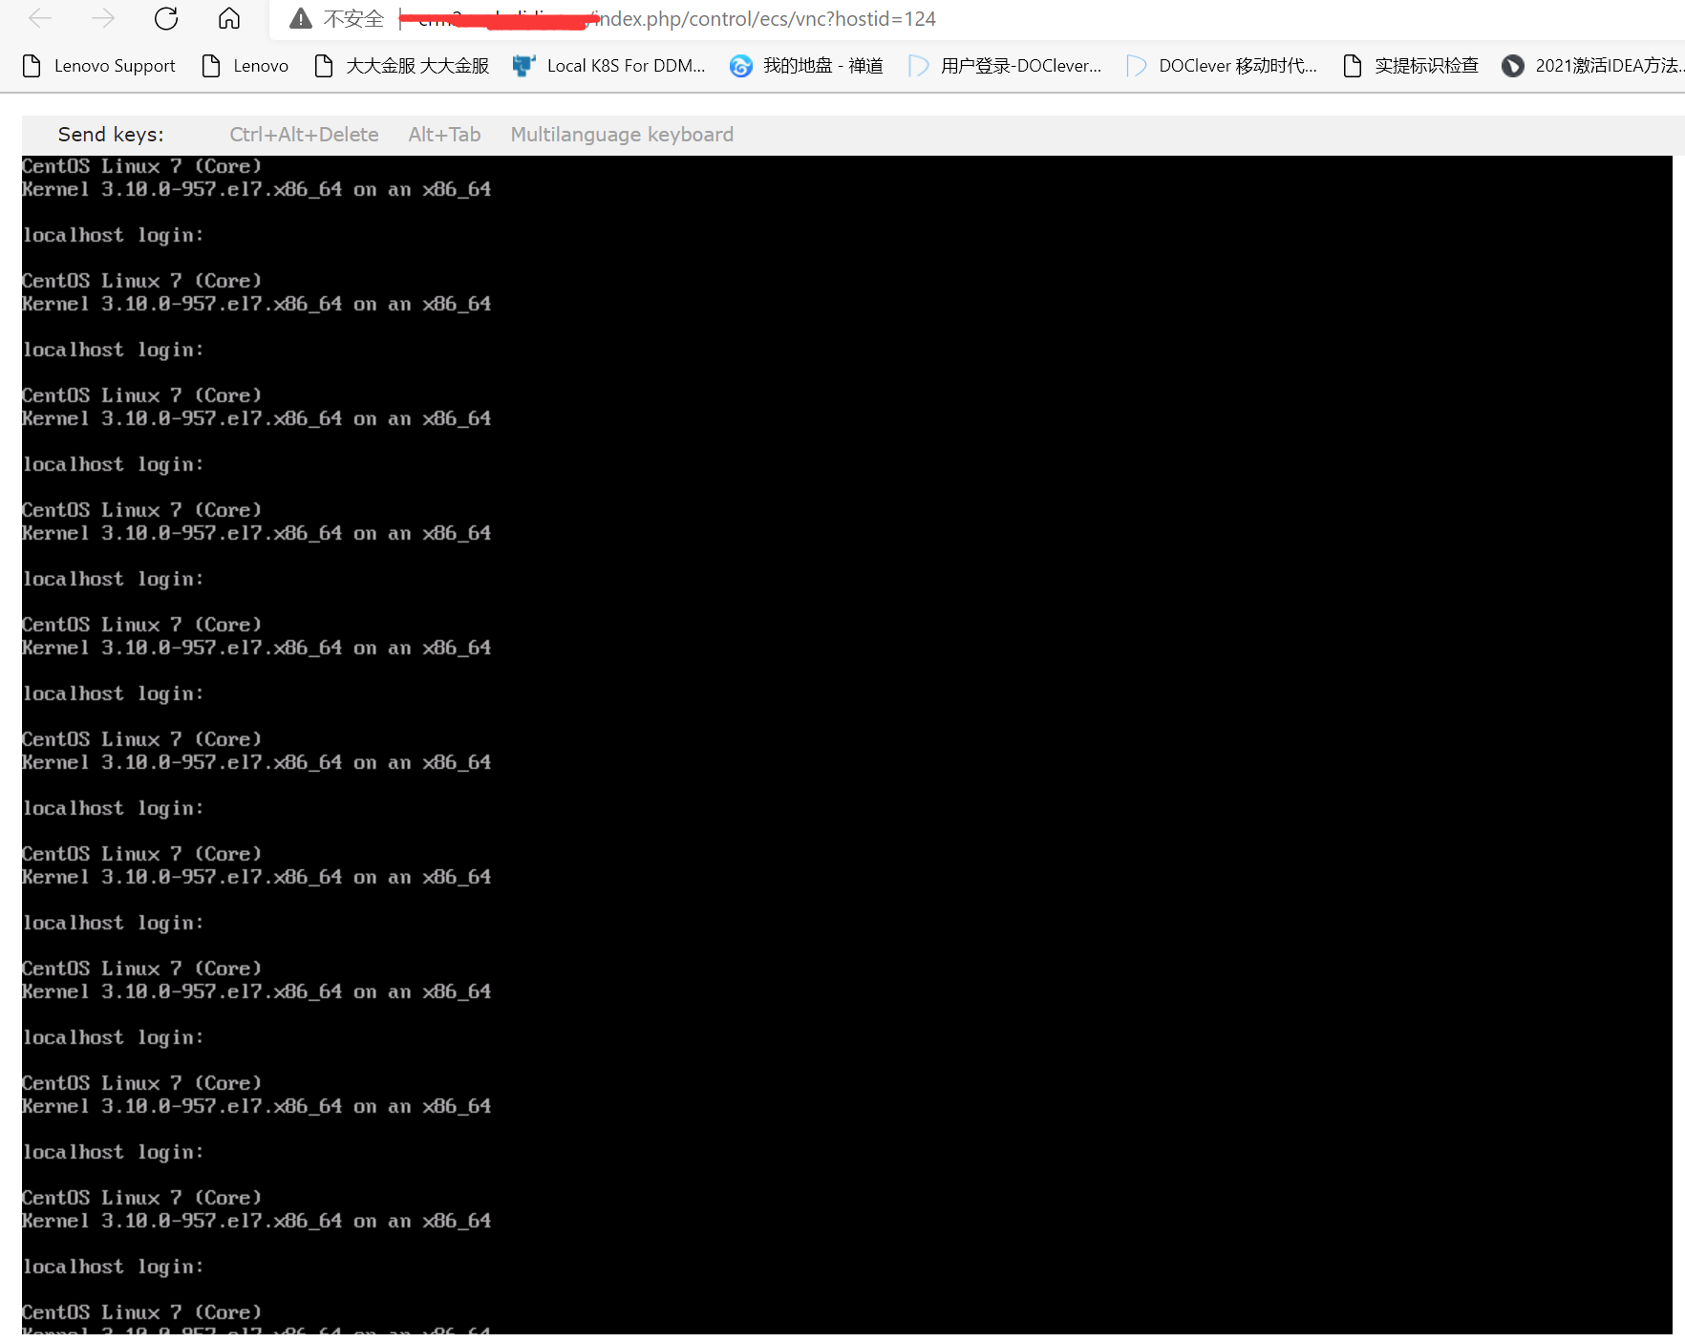Viewport: 1685px width, 1342px height.
Task: Click the Lenovo Support page icon
Action: pyautogui.click(x=32, y=66)
